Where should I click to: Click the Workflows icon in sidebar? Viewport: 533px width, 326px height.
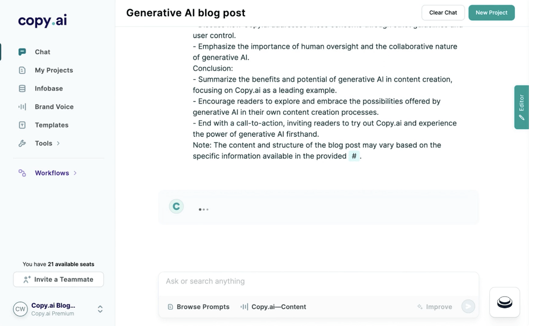pos(22,173)
